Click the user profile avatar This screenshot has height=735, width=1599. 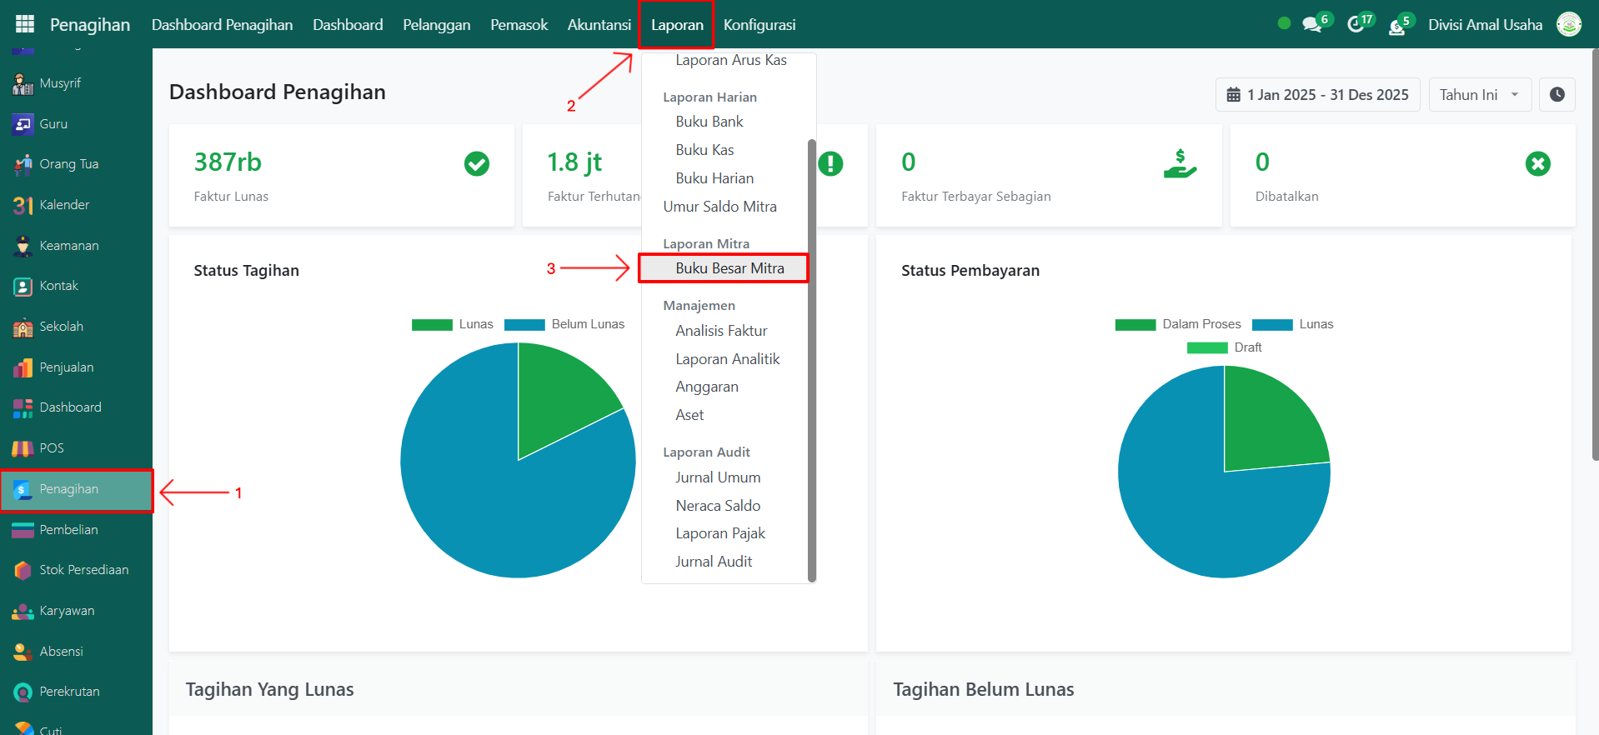coord(1568,25)
